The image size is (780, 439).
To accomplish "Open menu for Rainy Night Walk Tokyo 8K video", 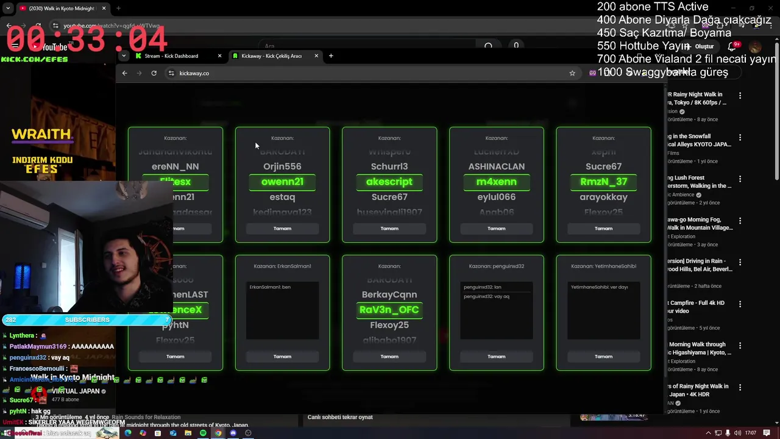I will (x=740, y=96).
